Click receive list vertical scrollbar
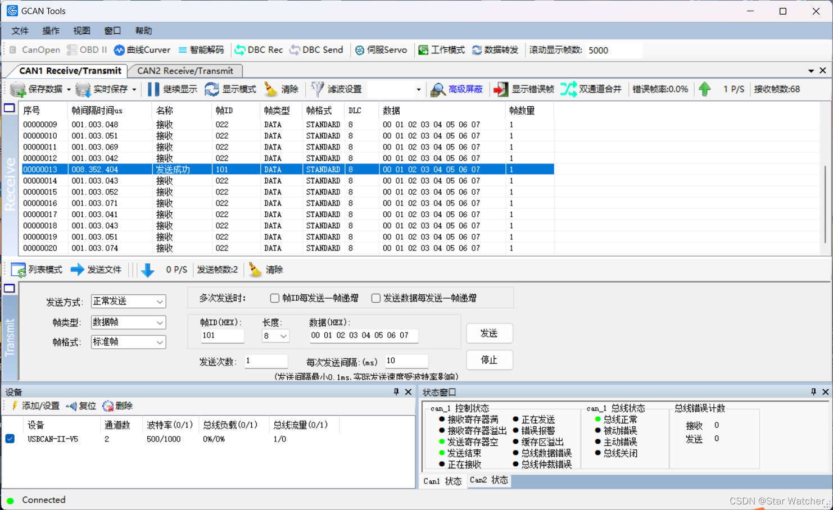 [x=825, y=204]
